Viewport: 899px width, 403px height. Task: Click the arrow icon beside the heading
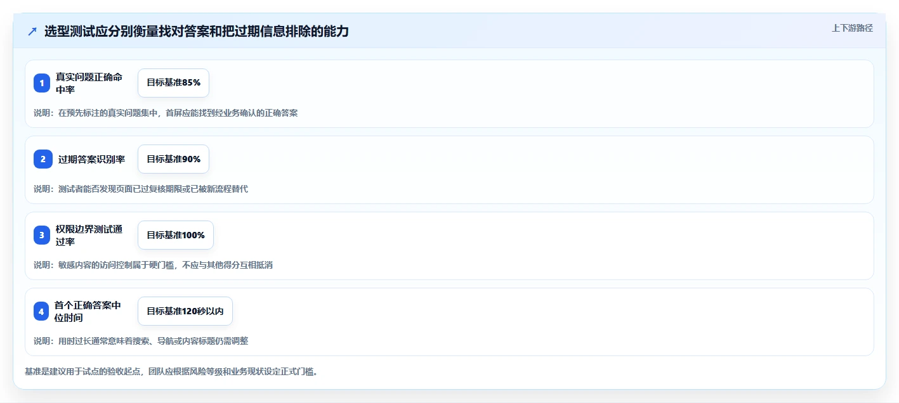tap(32, 31)
